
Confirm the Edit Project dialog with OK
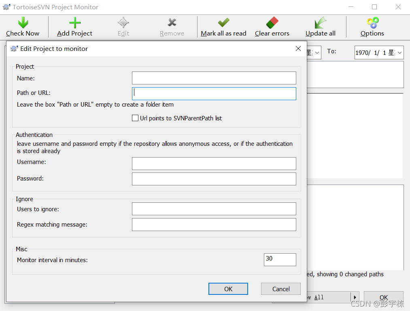[228, 289]
